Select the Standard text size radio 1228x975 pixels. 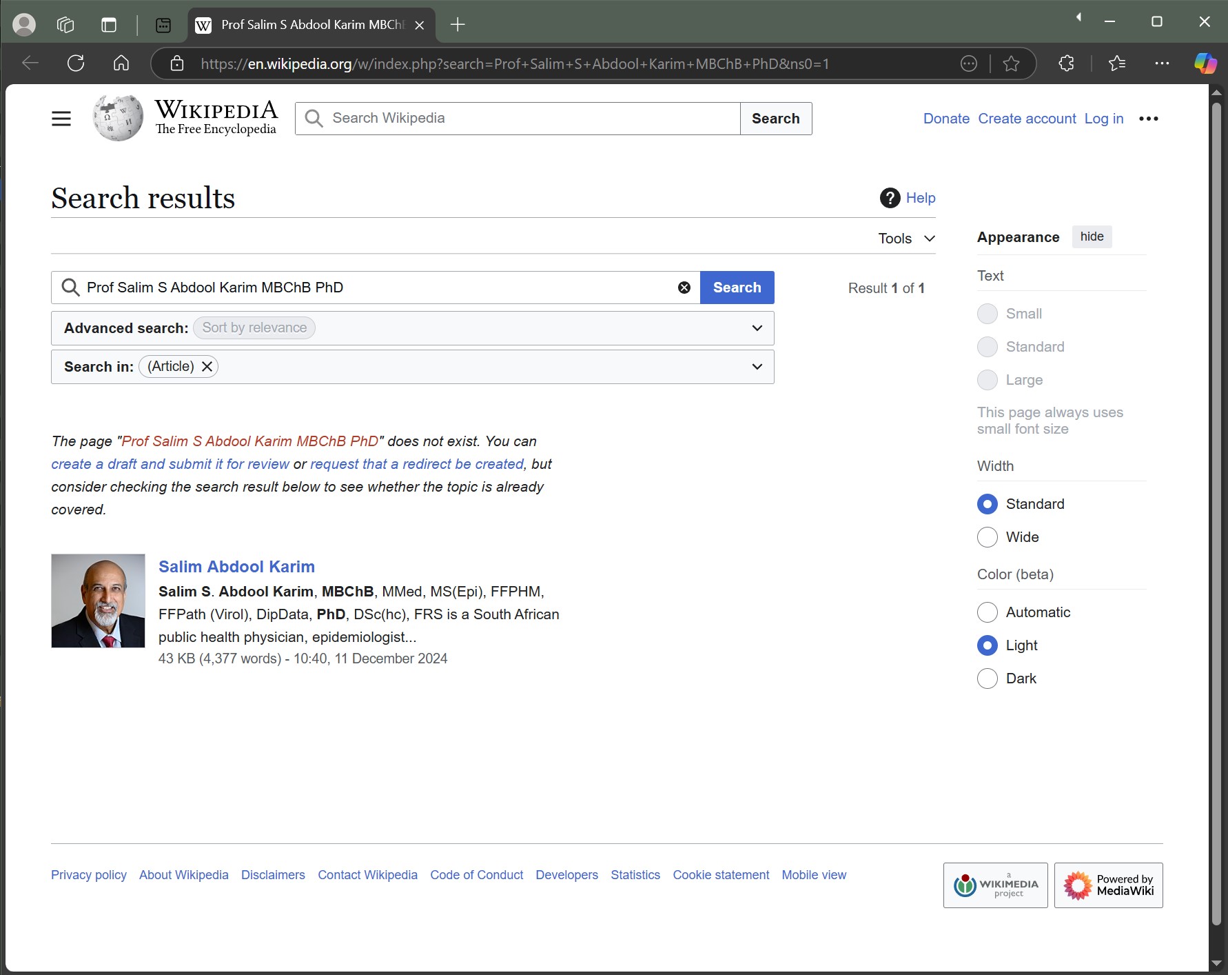click(x=987, y=347)
